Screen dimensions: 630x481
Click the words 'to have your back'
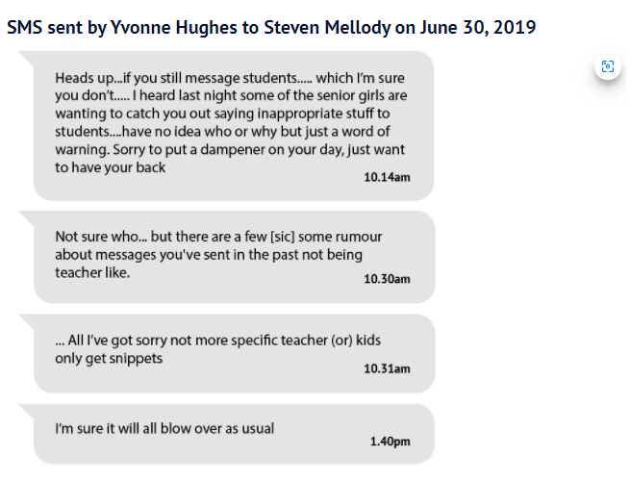(110, 167)
